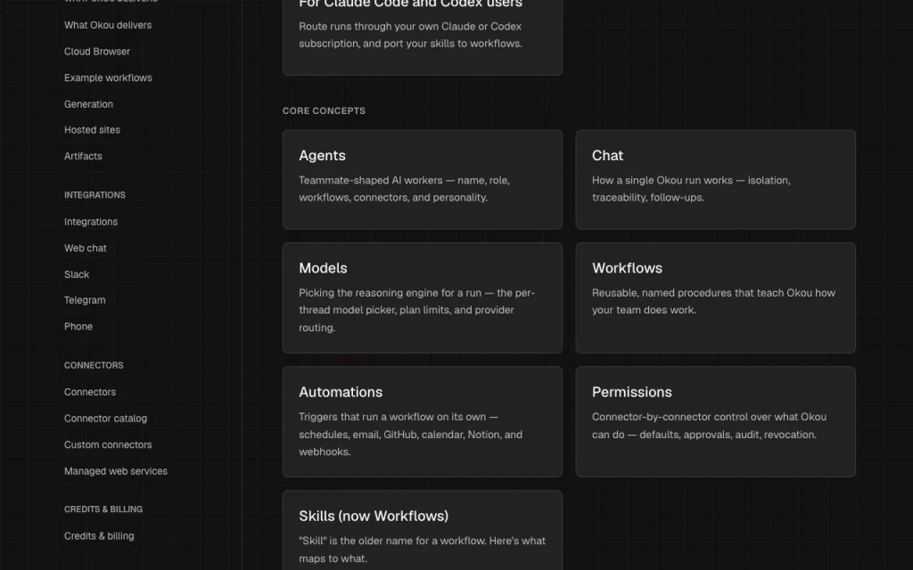Open Connectors page link in sidebar
Viewport: 913px width, 570px height.
(x=90, y=392)
